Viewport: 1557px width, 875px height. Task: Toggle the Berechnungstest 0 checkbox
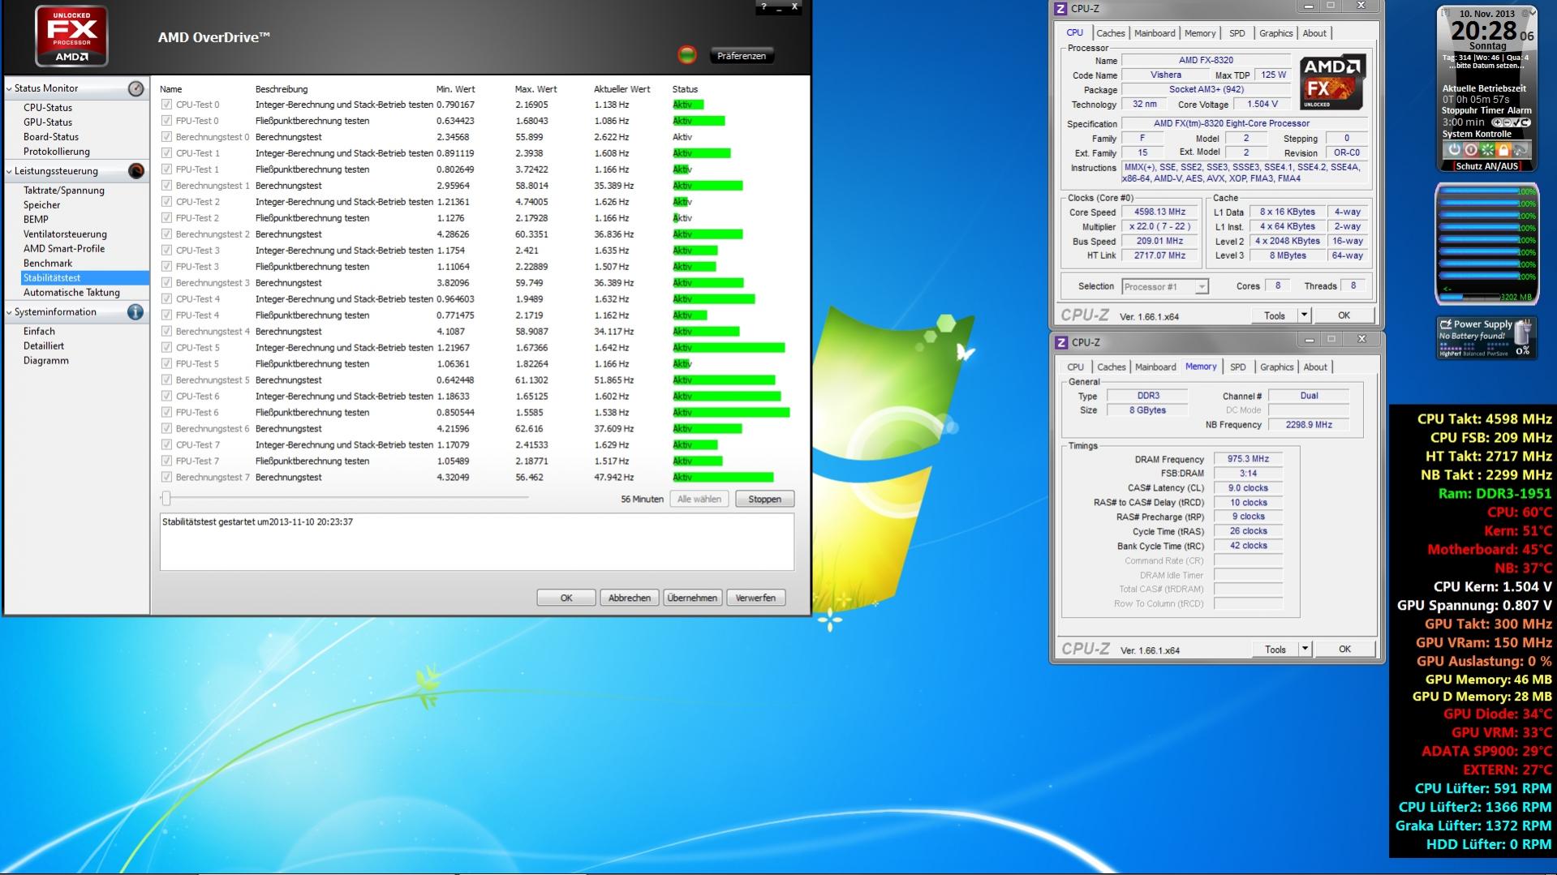coord(166,137)
